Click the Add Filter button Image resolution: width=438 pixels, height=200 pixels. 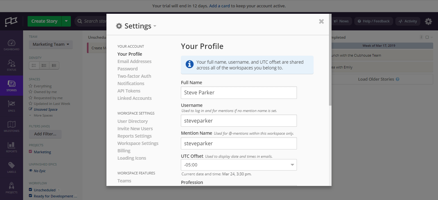(45, 134)
